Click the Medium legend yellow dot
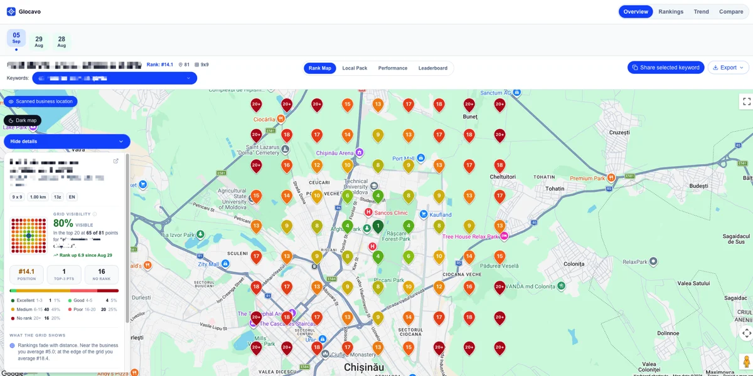753x376 pixels. (13, 310)
